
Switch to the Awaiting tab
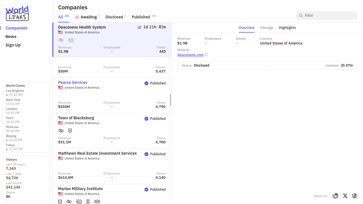point(88,17)
